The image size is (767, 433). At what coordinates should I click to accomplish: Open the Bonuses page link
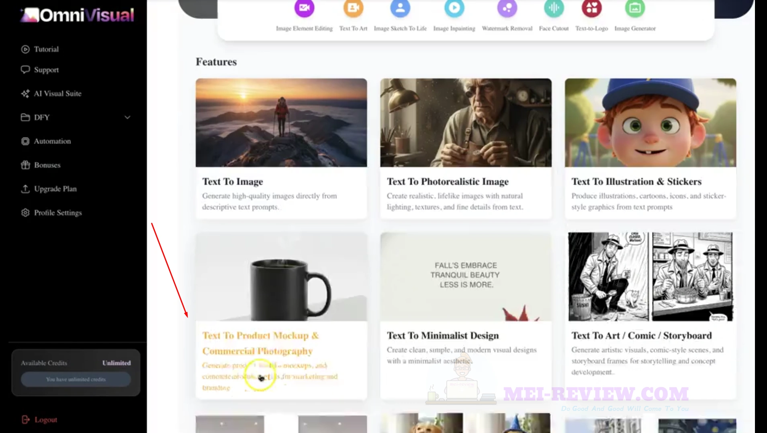pyautogui.click(x=47, y=165)
